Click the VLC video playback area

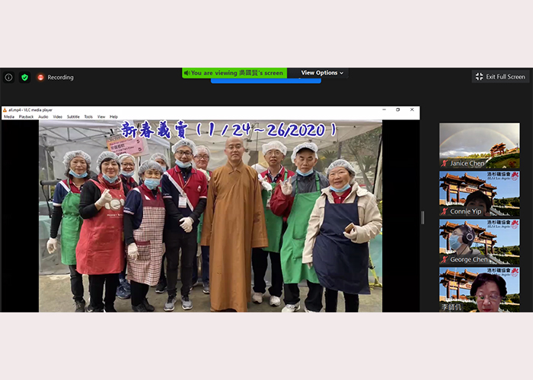(210, 216)
